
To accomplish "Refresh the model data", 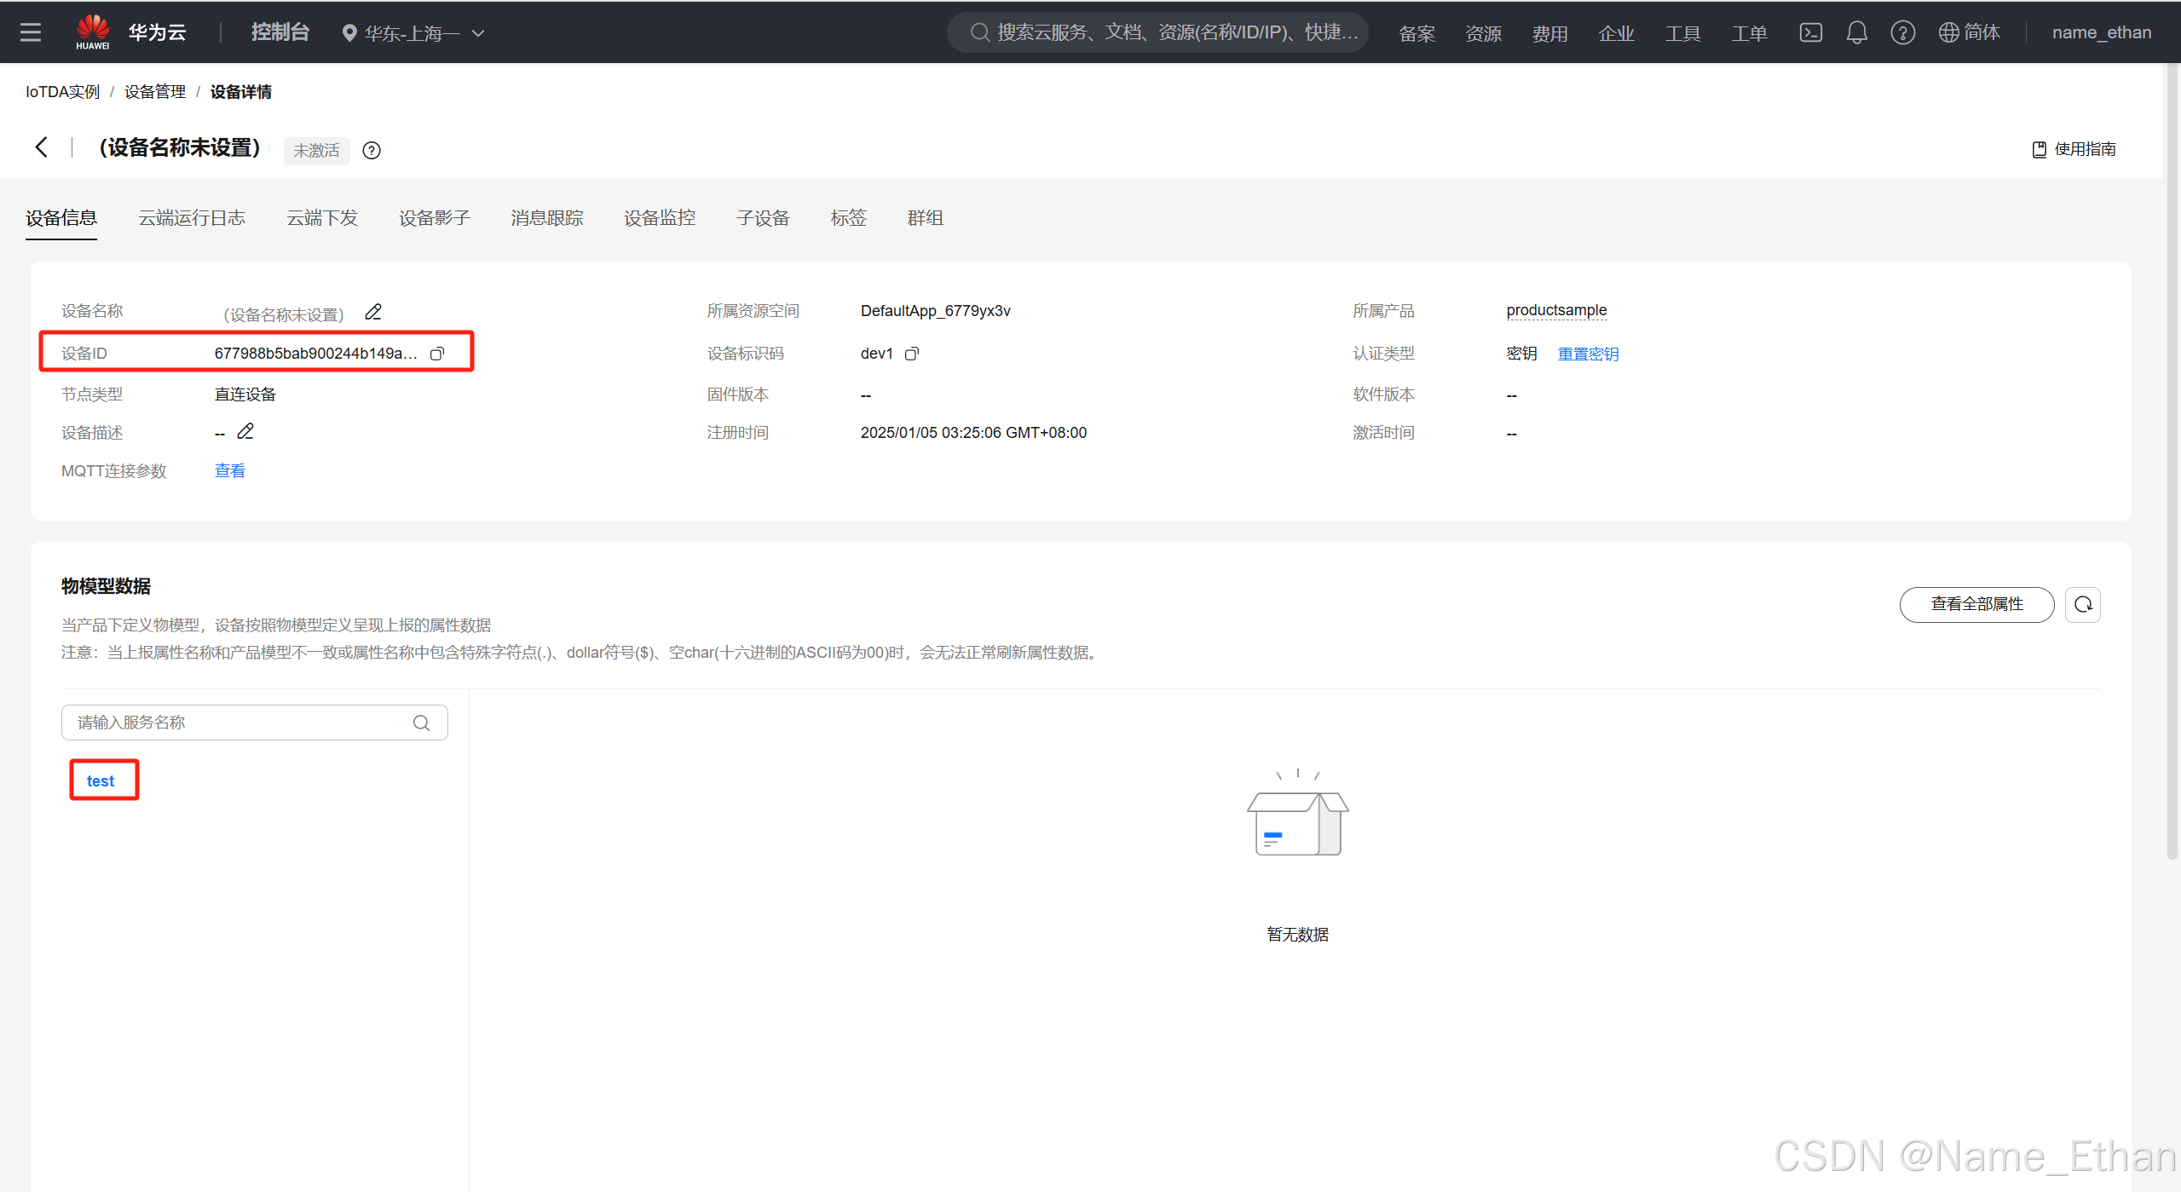I will pos(2082,604).
